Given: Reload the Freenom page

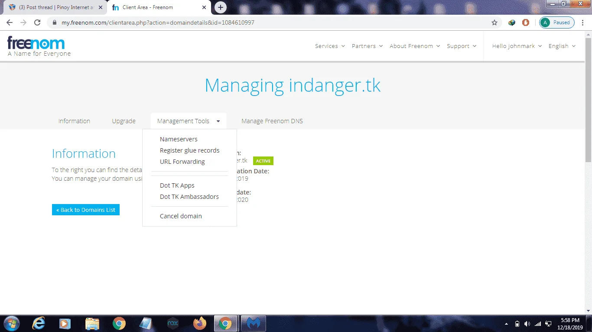Looking at the screenshot, I should pos(37,22).
